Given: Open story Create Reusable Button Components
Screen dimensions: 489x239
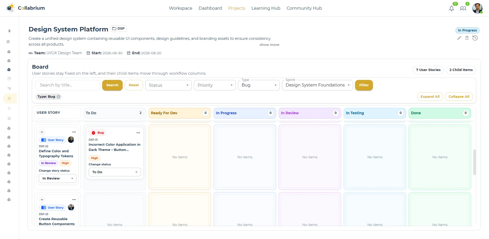Looking at the screenshot, I should click(57, 221).
